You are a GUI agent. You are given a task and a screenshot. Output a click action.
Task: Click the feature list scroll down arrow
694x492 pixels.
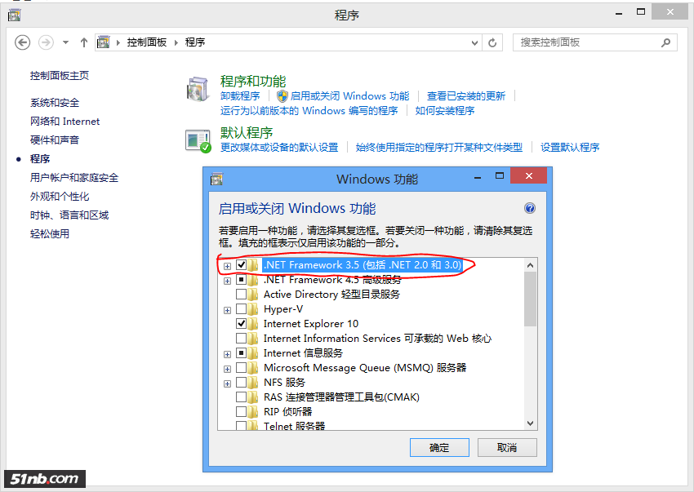(530, 423)
